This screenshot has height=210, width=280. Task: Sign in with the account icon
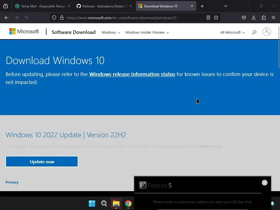tap(267, 32)
